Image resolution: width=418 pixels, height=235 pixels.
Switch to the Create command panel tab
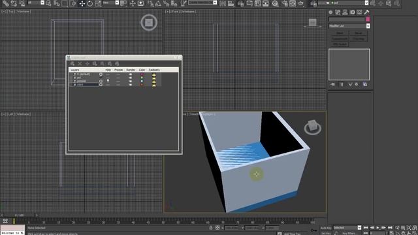click(330, 12)
